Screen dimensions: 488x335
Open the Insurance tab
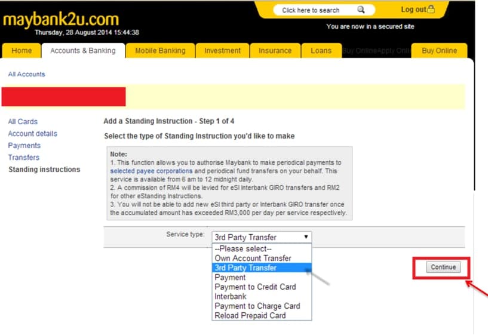tap(275, 51)
